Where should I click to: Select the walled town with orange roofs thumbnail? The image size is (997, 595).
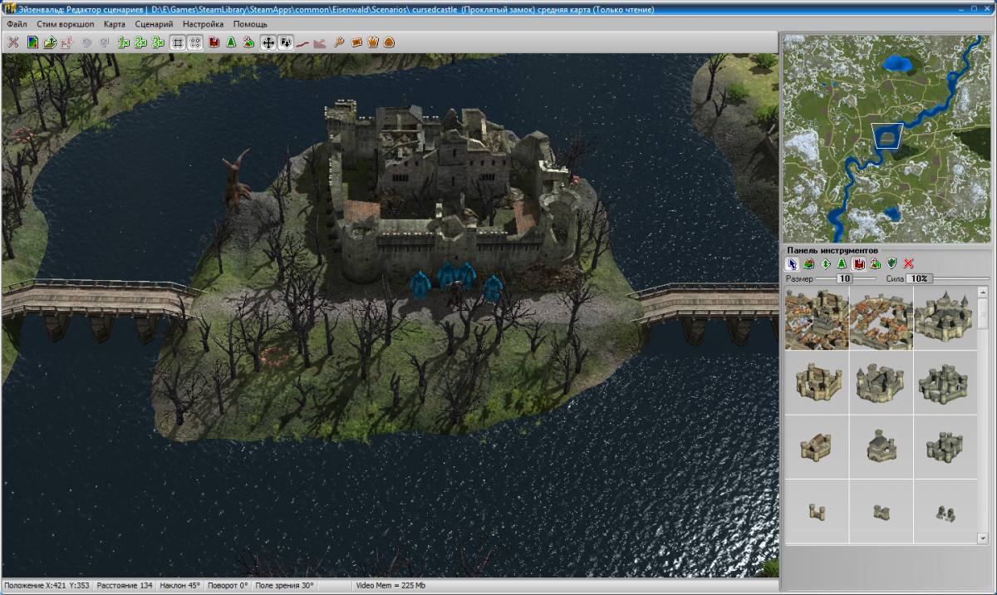click(881, 318)
